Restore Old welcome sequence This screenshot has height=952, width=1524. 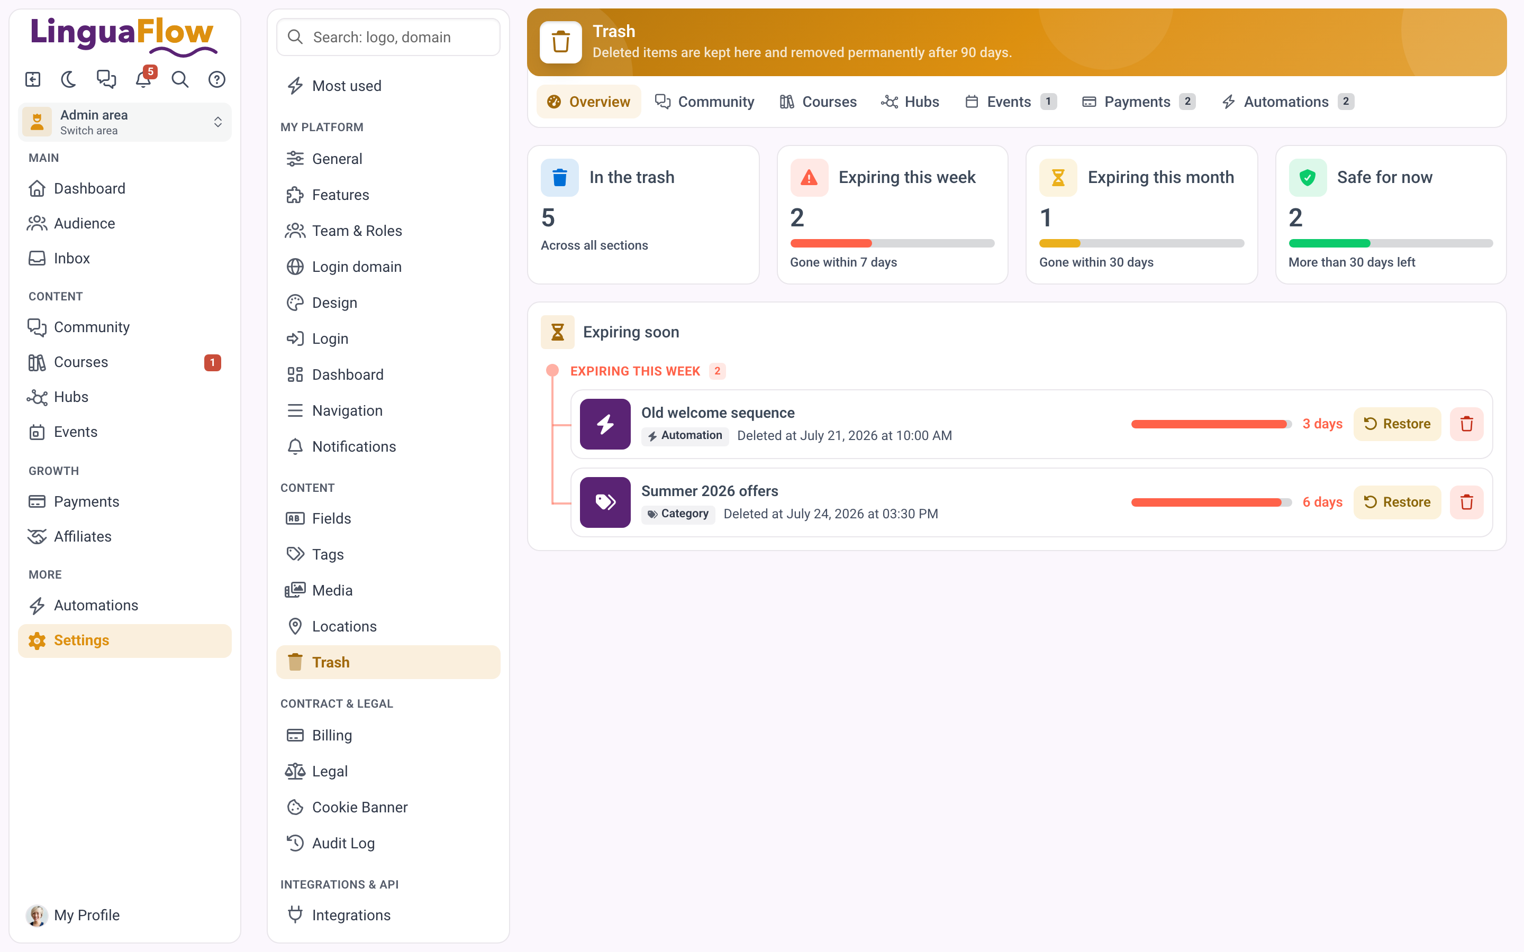pyautogui.click(x=1397, y=424)
